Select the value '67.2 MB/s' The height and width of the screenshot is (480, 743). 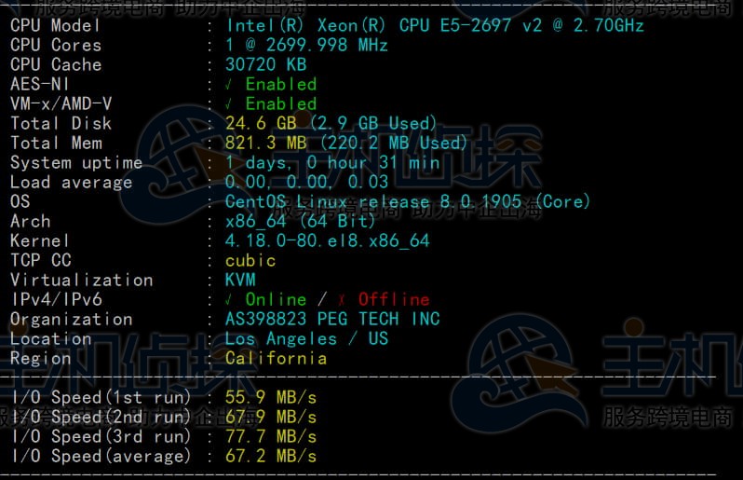point(271,457)
